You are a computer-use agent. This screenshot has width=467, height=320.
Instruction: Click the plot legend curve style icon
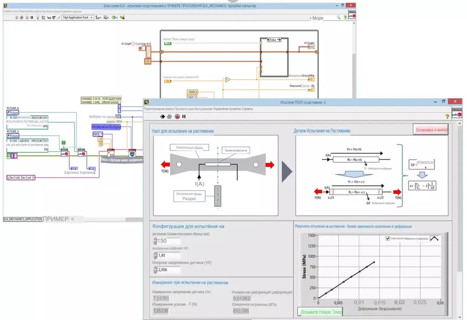coord(434,239)
